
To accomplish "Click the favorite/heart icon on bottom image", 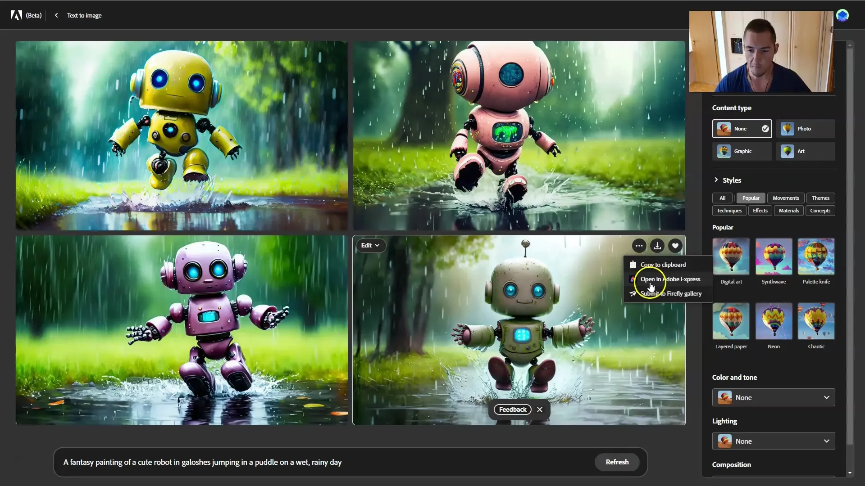I will click(675, 245).
